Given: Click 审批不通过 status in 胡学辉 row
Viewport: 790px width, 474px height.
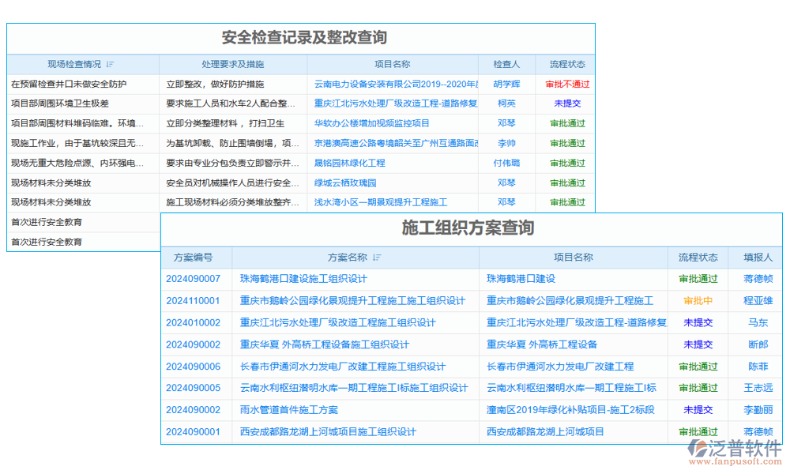Looking at the screenshot, I should (566, 83).
